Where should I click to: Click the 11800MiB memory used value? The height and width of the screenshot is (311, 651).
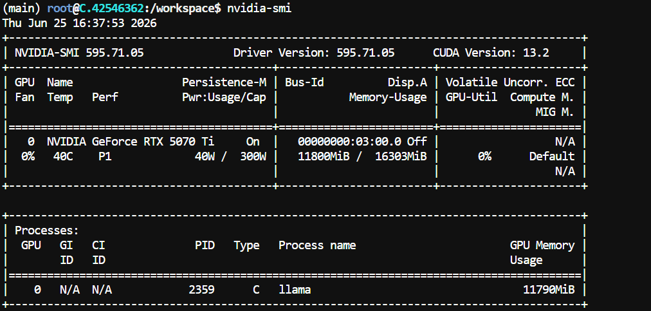324,156
